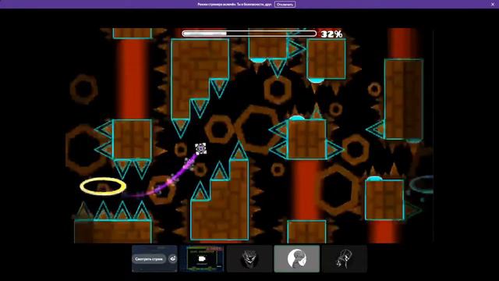
Task: Dismiss the purple streamer mode banner
Action: [x=493, y=4]
